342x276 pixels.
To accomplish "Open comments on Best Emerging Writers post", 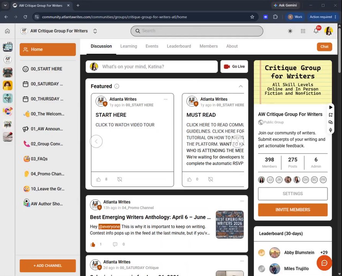I will [115, 244].
